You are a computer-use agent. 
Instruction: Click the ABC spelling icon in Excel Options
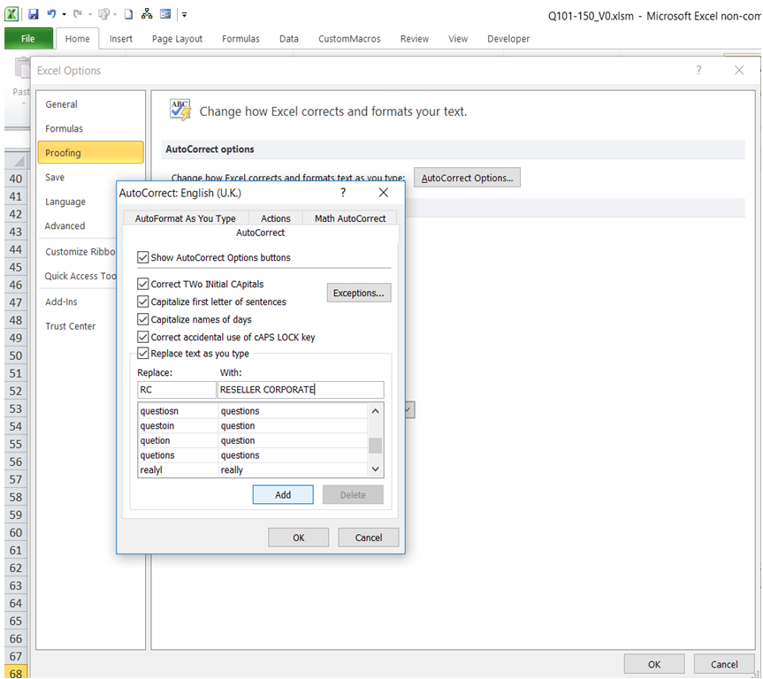178,110
